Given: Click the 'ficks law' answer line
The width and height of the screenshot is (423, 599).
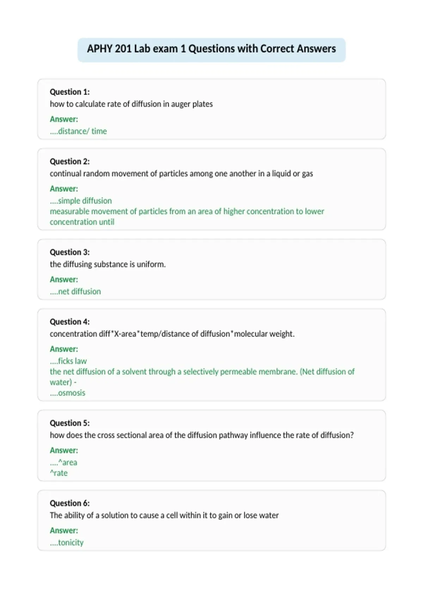Looking at the screenshot, I should point(68,361).
